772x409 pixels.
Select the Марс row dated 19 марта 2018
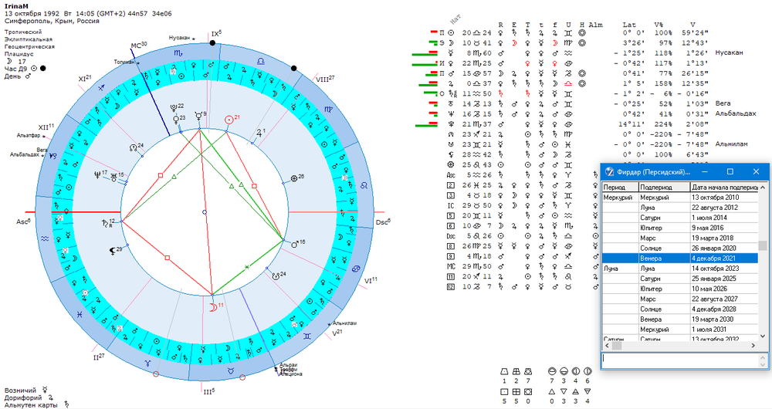680,238
